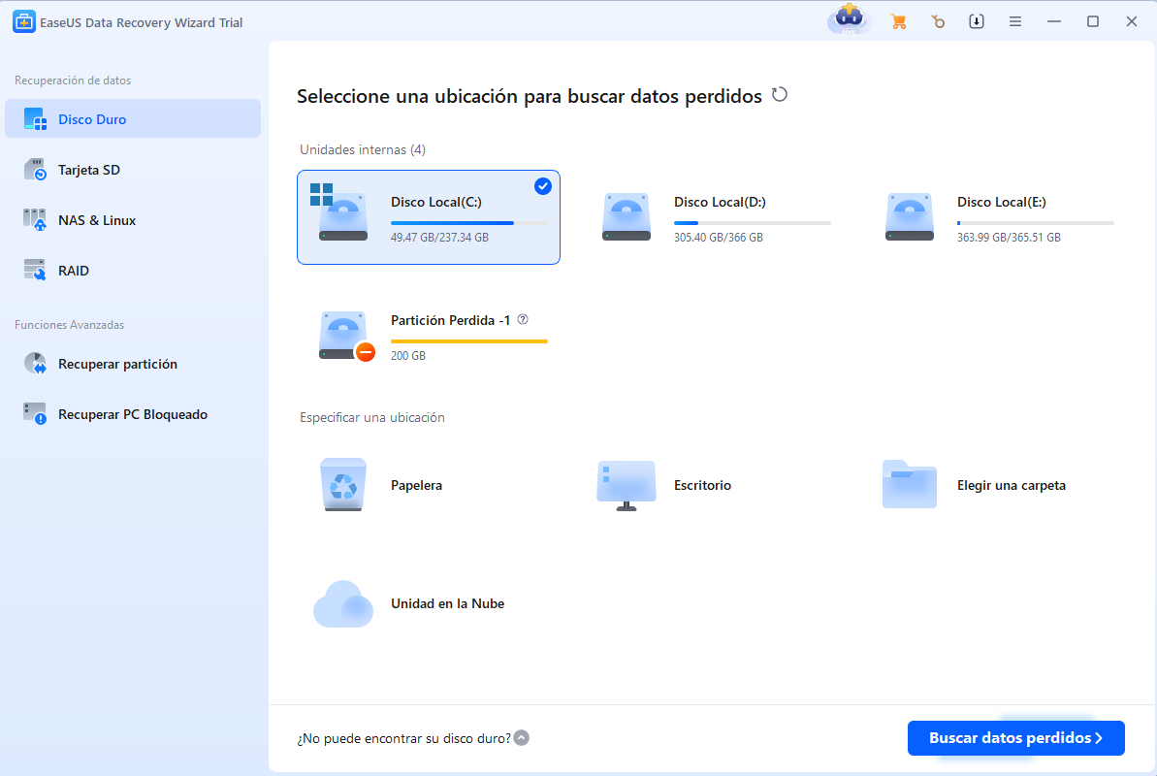The width and height of the screenshot is (1157, 776).
Task: Click the Disco Duro sidebar icon
Action: click(35, 119)
